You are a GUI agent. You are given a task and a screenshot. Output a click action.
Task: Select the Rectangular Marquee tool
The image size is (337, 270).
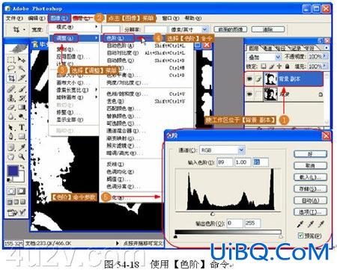[11, 60]
